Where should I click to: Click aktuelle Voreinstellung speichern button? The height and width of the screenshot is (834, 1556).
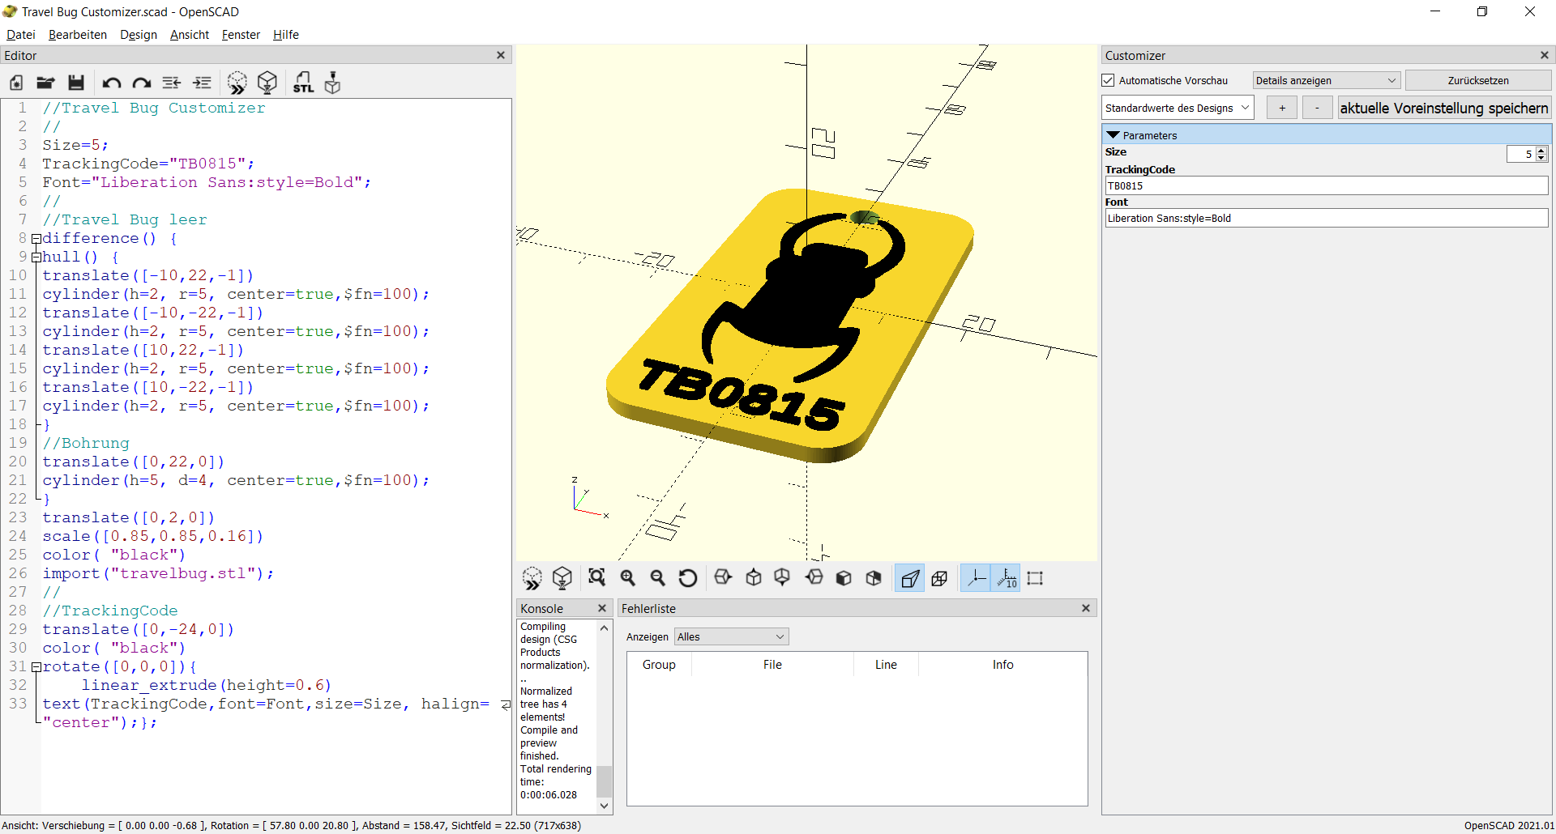[1444, 108]
